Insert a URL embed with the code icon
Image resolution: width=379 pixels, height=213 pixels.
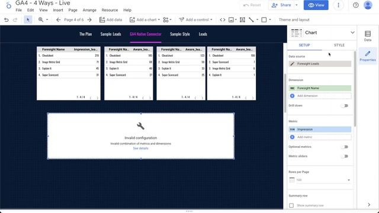tap(223, 20)
